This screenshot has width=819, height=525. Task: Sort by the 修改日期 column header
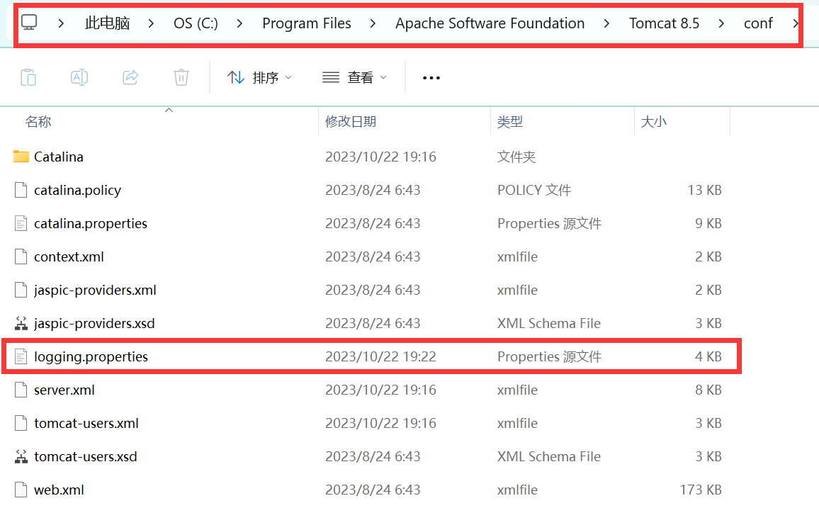pos(351,122)
